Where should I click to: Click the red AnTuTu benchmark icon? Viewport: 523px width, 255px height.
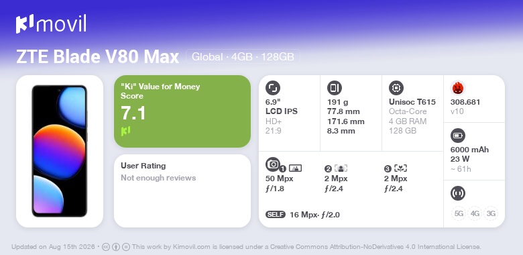(458, 88)
